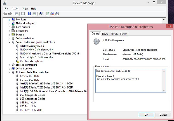Expand the Processors node
The image size is (174, 121).
click(10, 31)
